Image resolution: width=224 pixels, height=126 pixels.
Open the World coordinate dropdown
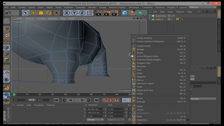tap(95, 120)
